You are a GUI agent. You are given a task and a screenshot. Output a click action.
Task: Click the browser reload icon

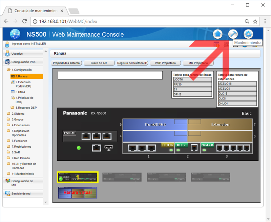24,21
